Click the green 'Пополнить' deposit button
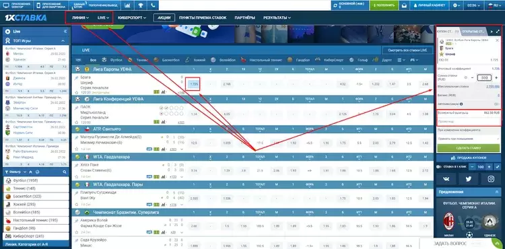Screen dimensions: 505x249 tap(384, 5)
